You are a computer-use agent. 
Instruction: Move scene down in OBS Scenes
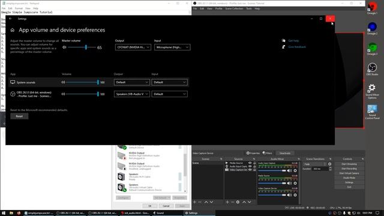click(x=211, y=202)
